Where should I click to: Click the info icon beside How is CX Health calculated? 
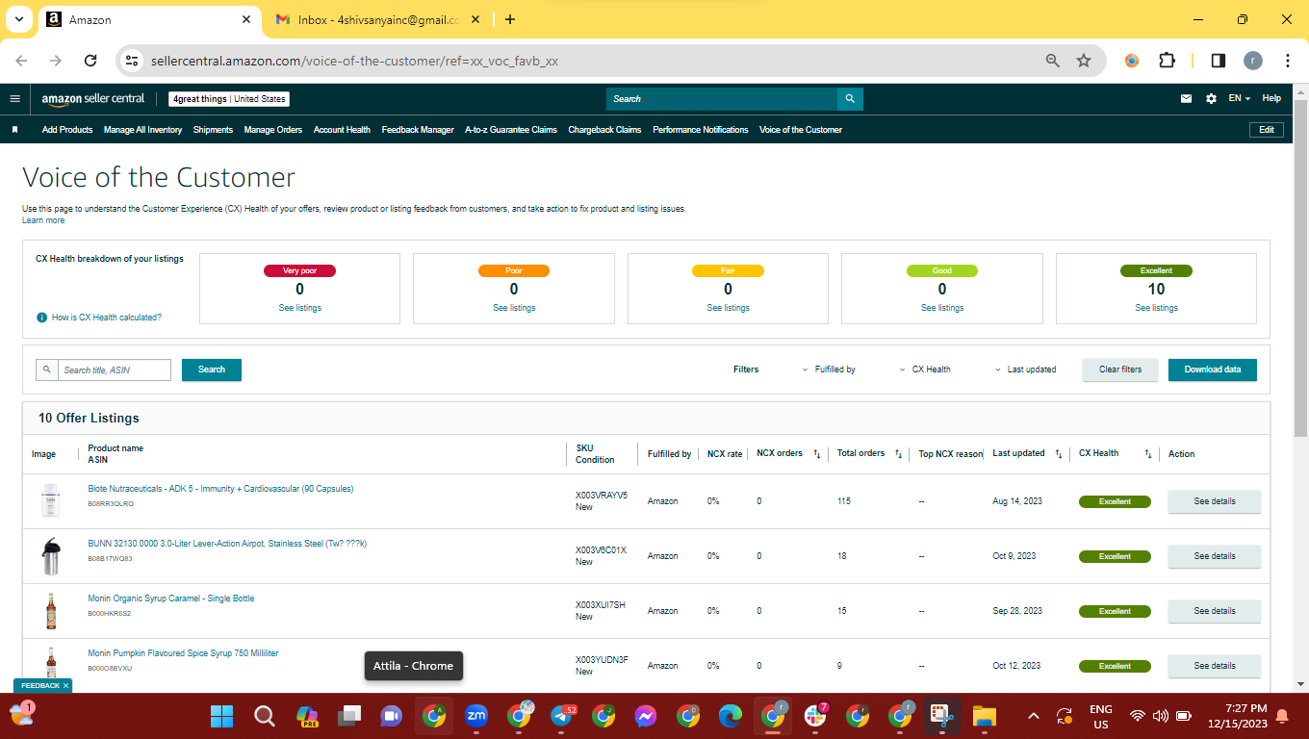41,318
